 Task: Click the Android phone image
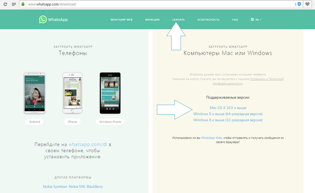(35, 93)
